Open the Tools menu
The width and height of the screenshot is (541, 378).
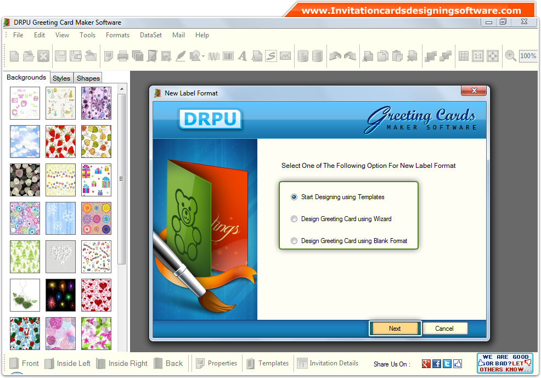(87, 35)
